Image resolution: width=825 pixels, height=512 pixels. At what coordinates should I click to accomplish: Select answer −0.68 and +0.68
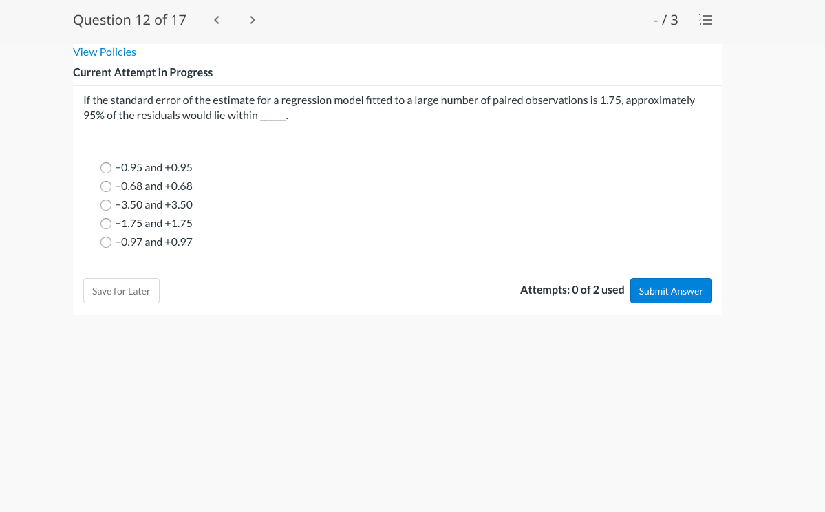(106, 186)
